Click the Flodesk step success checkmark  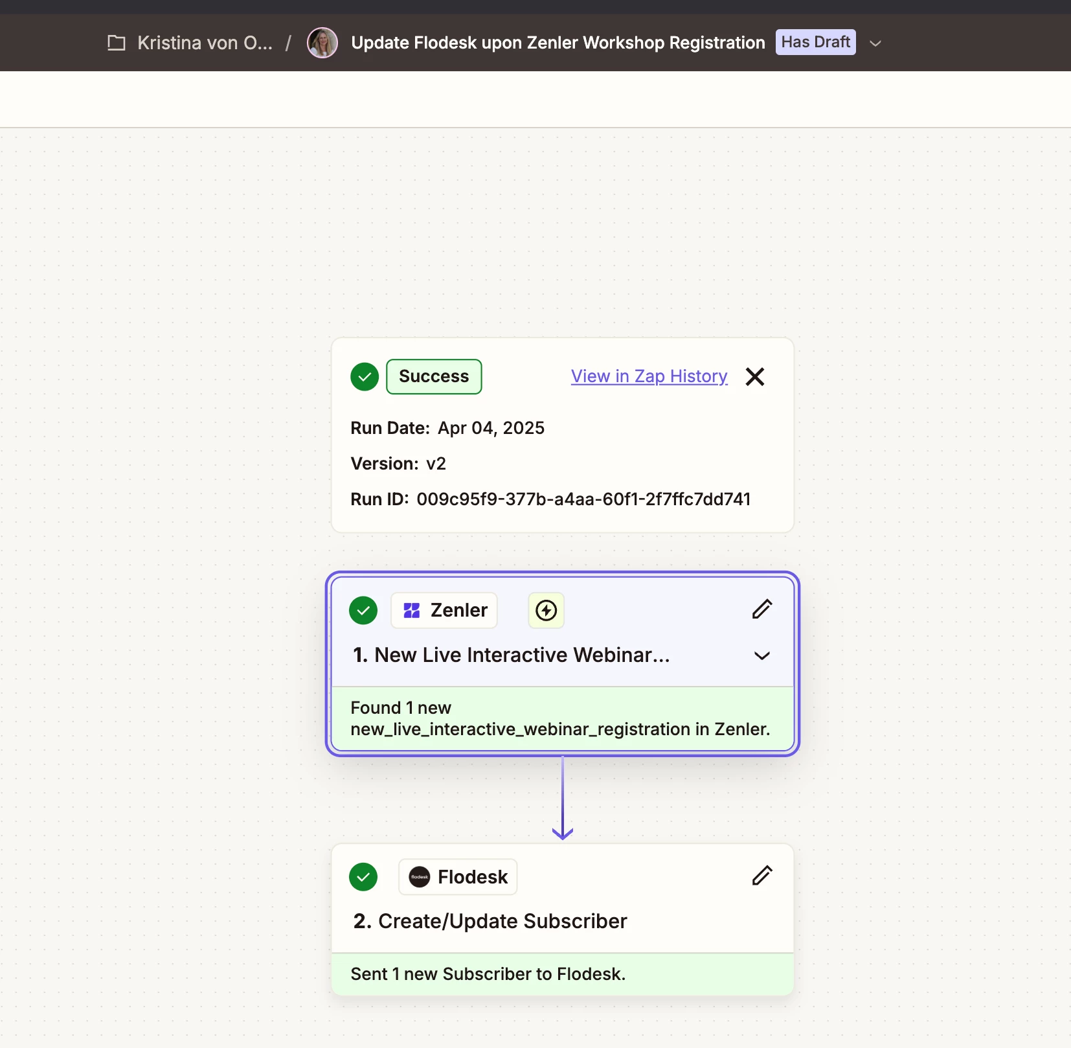[x=363, y=877]
